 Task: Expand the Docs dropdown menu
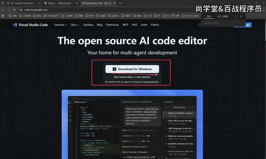click(75, 25)
